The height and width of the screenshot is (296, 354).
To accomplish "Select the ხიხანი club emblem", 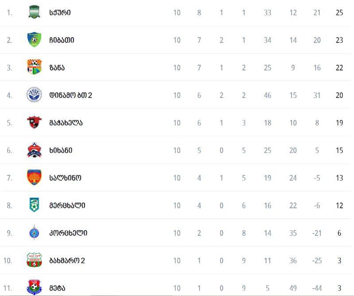I will pos(34,150).
